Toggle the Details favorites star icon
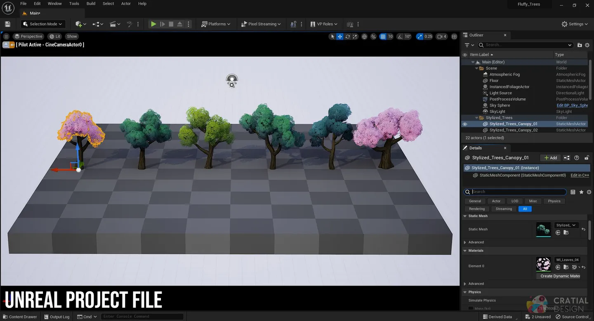The height and width of the screenshot is (321, 594). (x=582, y=192)
